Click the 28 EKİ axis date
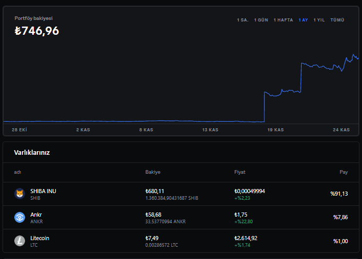The image size is (362, 259). 19,130
